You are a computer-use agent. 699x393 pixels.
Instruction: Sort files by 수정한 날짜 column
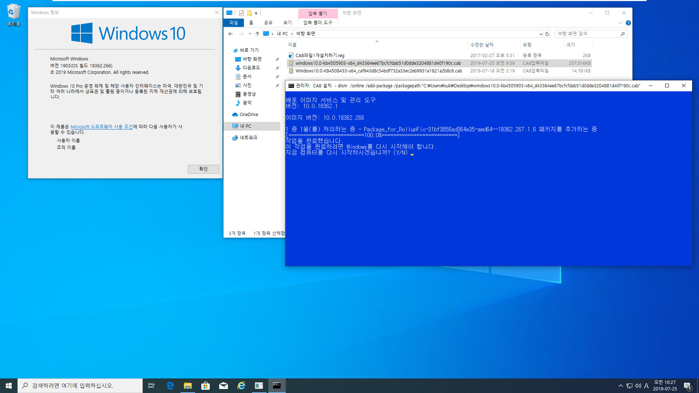(x=494, y=45)
